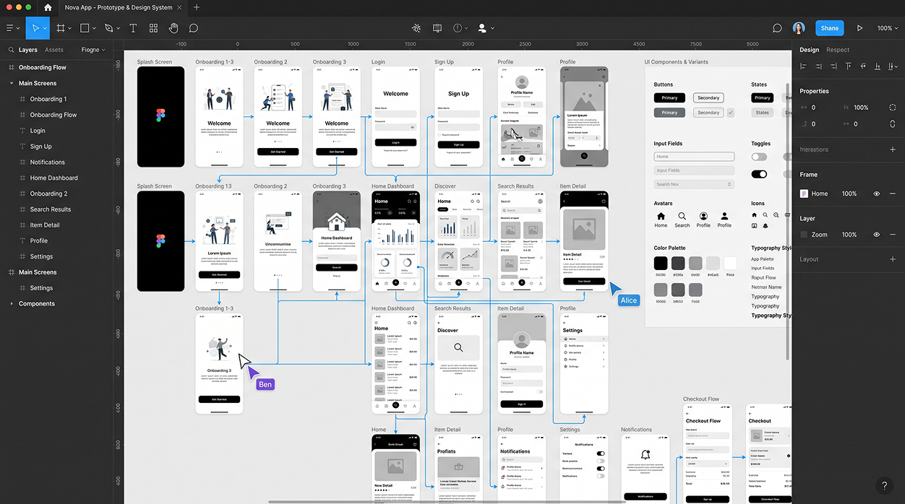
Task: Open the Frame tool dropdown arrow
Action: tap(70, 29)
